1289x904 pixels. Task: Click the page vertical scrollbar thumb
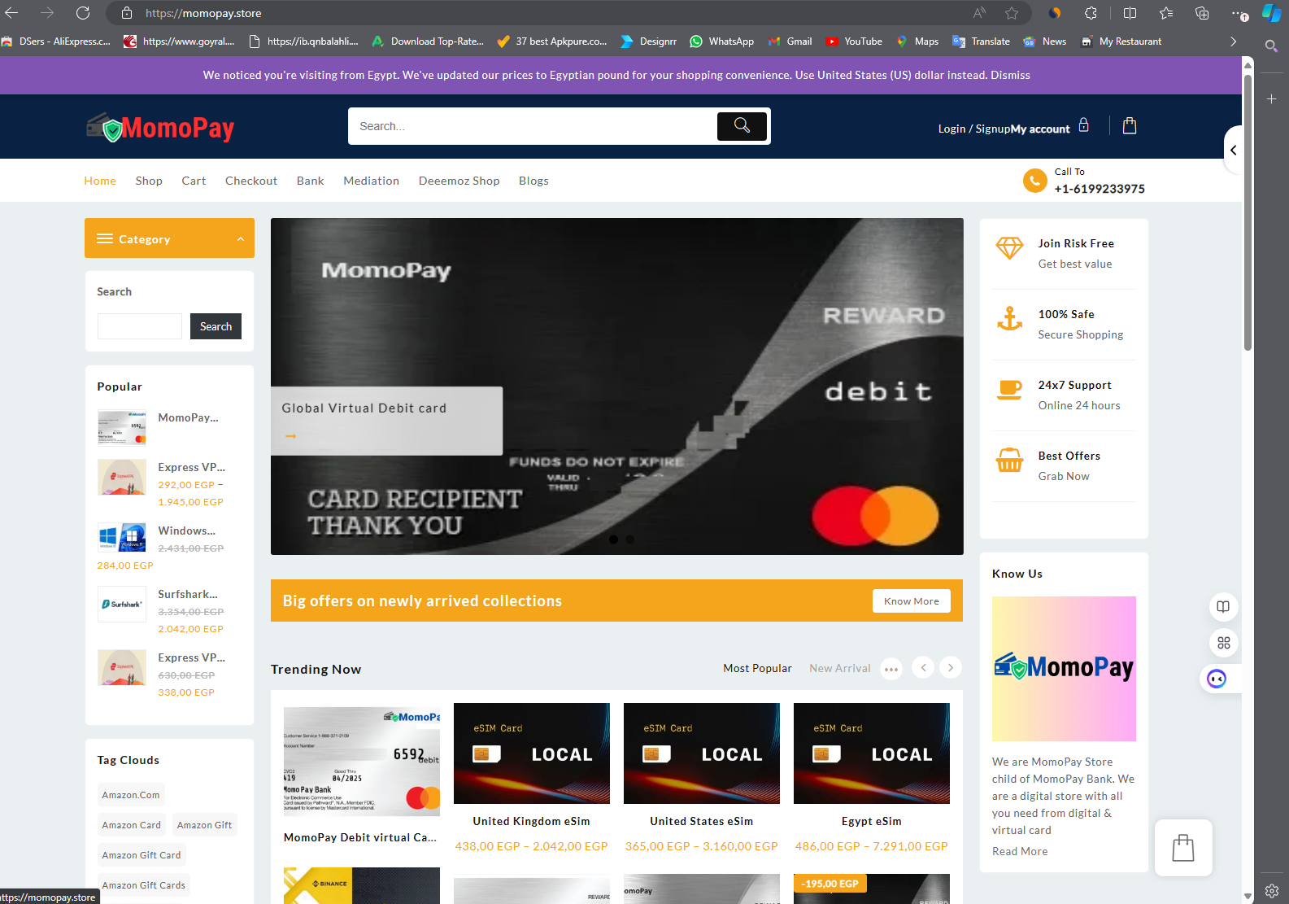pos(1248,212)
